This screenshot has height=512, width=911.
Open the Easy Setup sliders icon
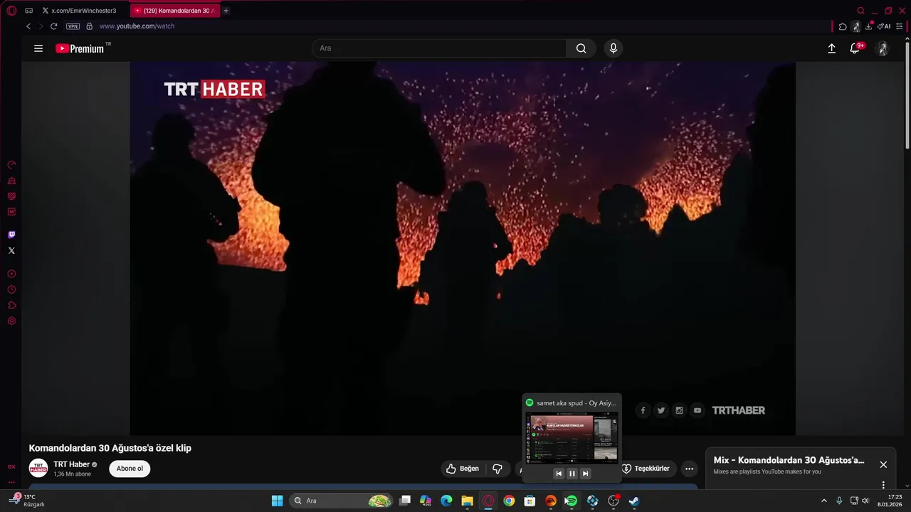pos(900,26)
